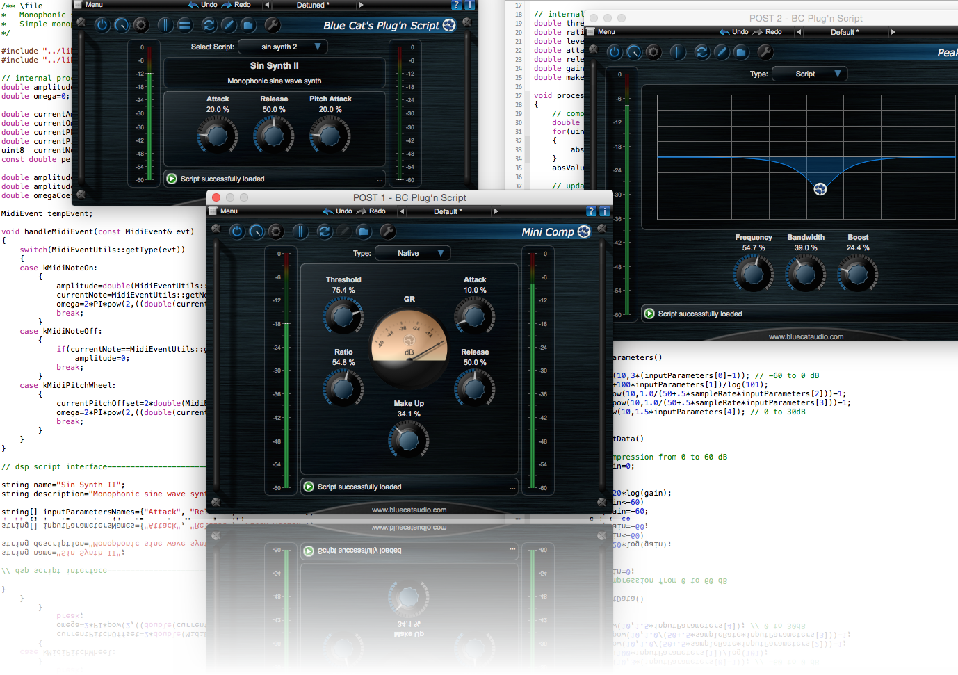Open info icon in Mini Comp window
The height and width of the screenshot is (675, 958).
point(604,211)
